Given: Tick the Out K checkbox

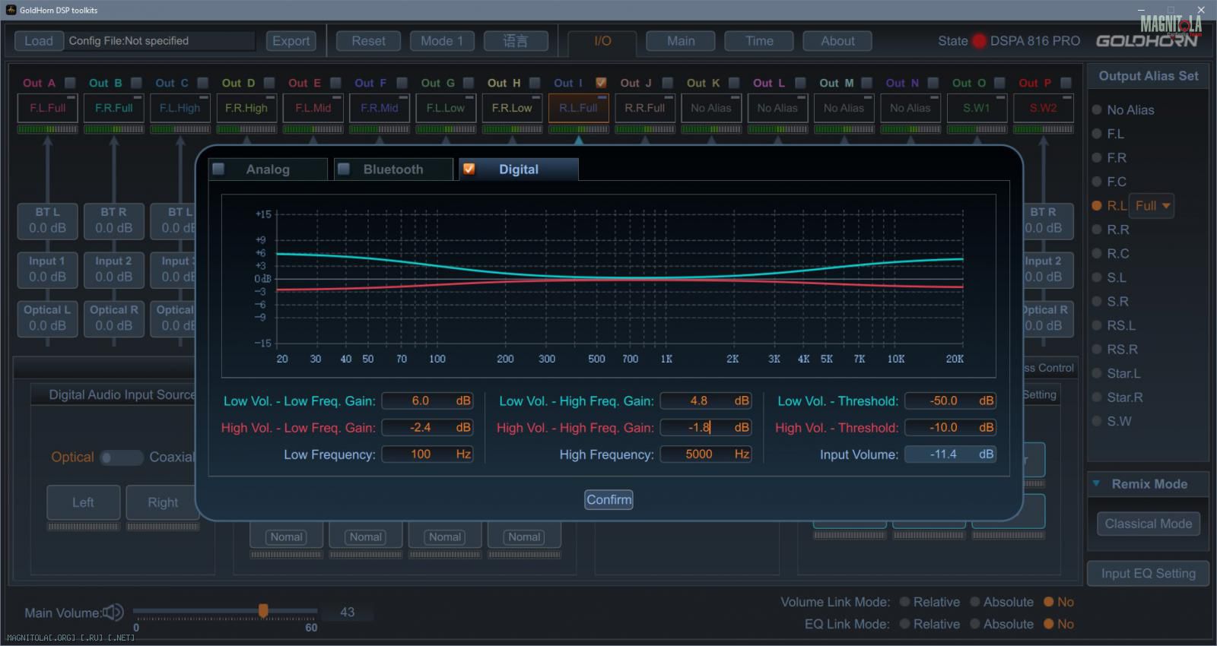Looking at the screenshot, I should (734, 83).
